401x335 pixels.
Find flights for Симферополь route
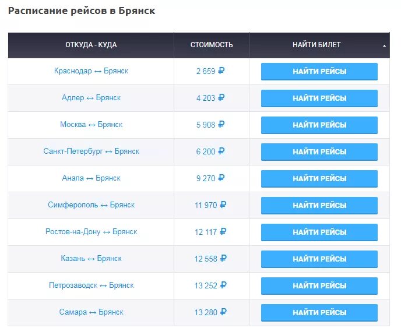coord(319,206)
